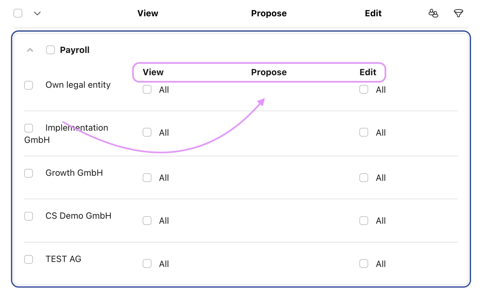Select the TEST AG row checkbox

click(29, 259)
